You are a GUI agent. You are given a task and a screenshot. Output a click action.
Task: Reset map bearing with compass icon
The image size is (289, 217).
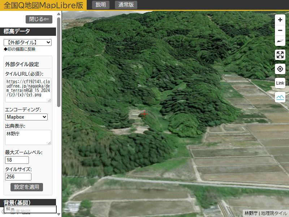[280, 41]
